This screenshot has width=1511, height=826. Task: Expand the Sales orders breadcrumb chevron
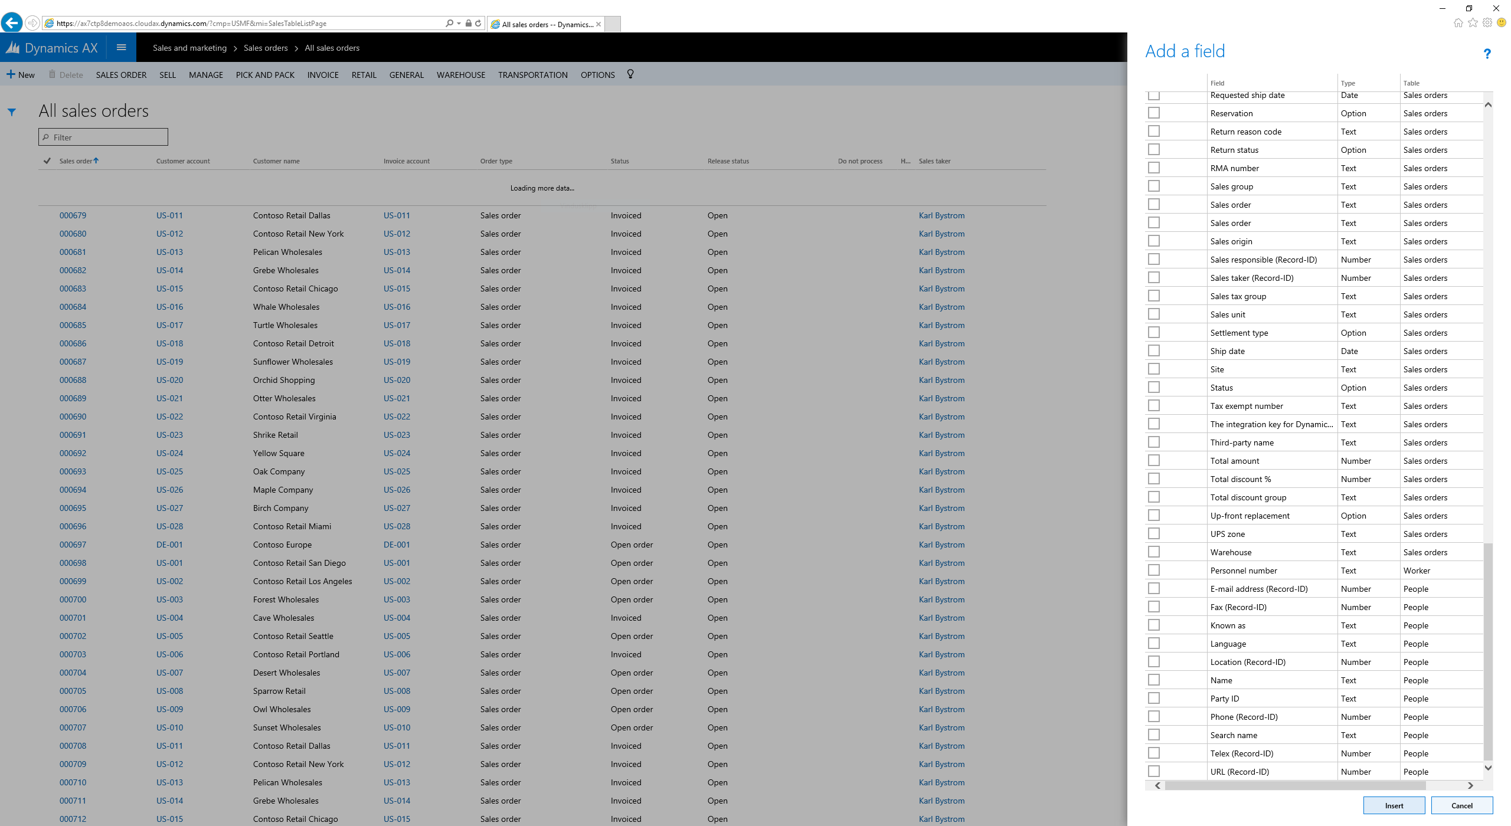pos(296,48)
